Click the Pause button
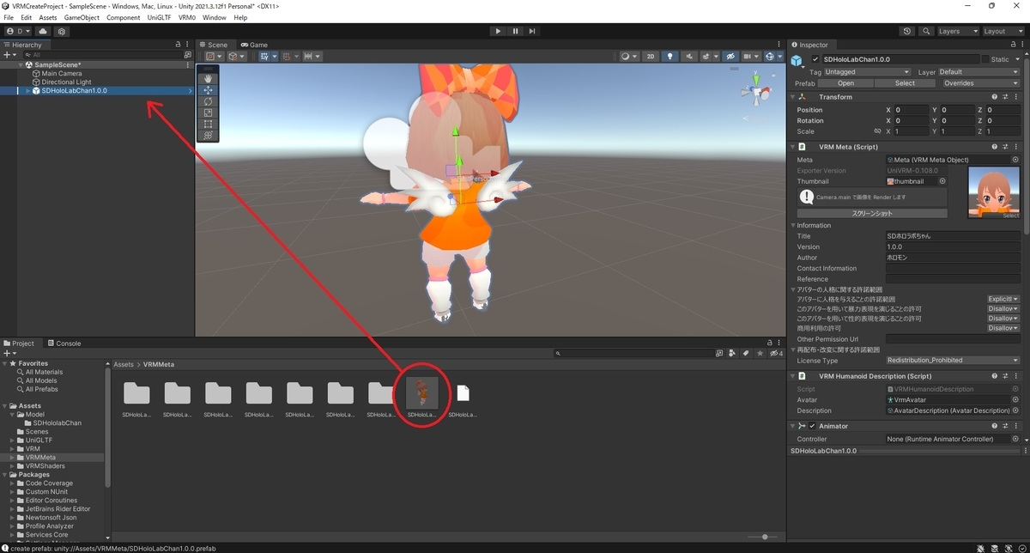The image size is (1030, 553). tap(515, 31)
